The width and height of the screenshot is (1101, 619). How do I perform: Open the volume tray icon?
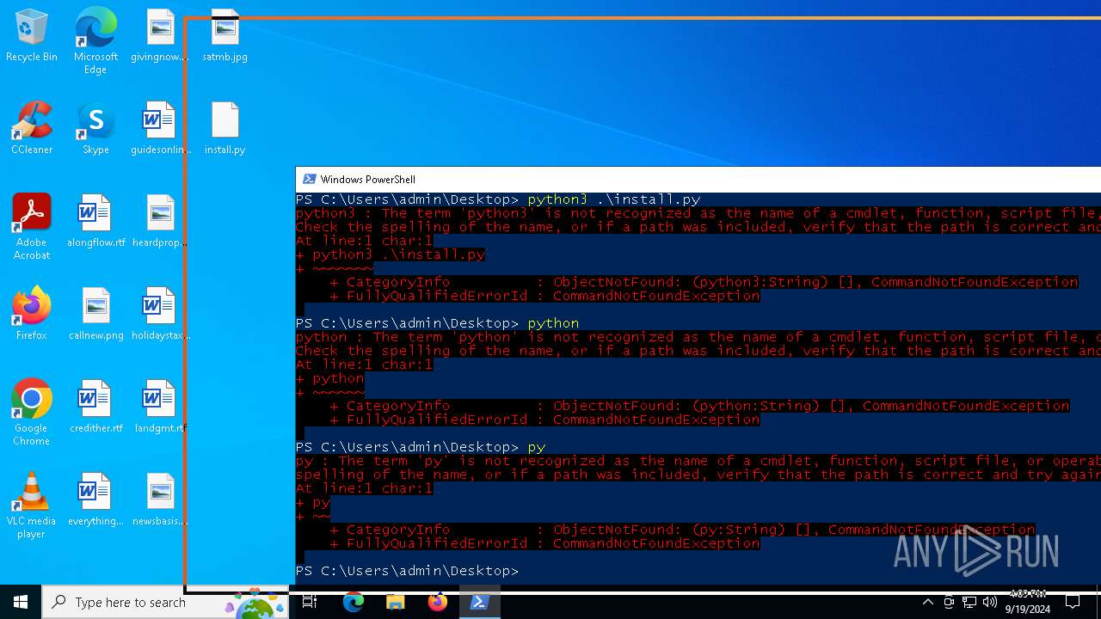point(990,602)
